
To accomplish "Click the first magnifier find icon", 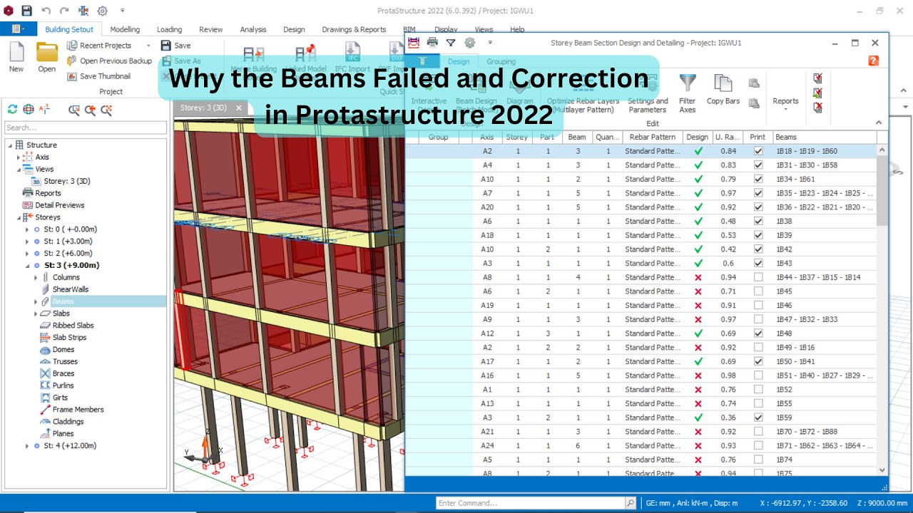I will [x=73, y=110].
